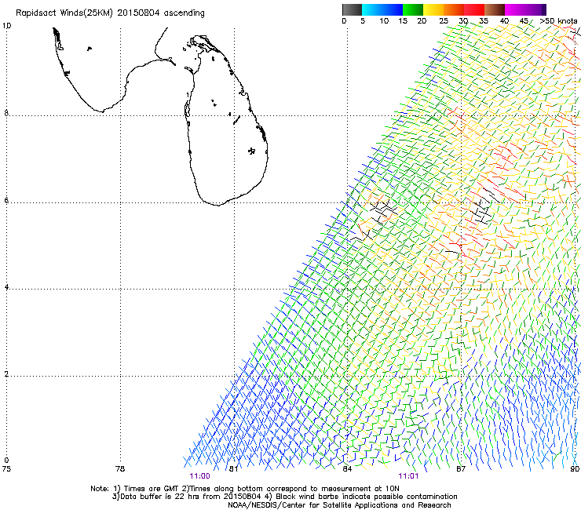The width and height of the screenshot is (581, 510).
Task: Click the latitude axis label '2'
Action: coord(6,374)
